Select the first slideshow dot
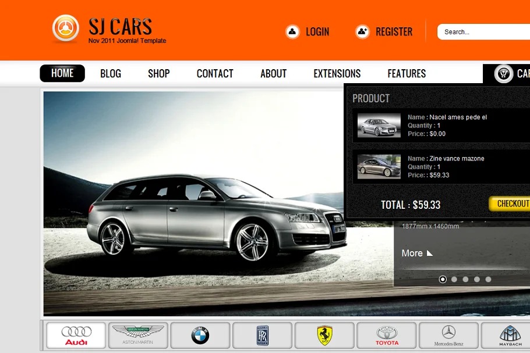 [x=443, y=280]
